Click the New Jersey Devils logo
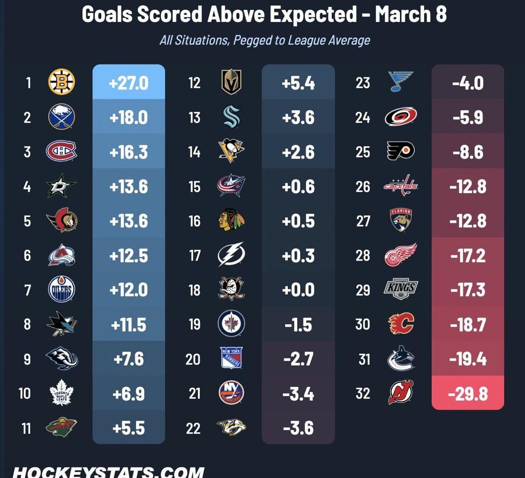The height and width of the screenshot is (478, 525). (400, 393)
